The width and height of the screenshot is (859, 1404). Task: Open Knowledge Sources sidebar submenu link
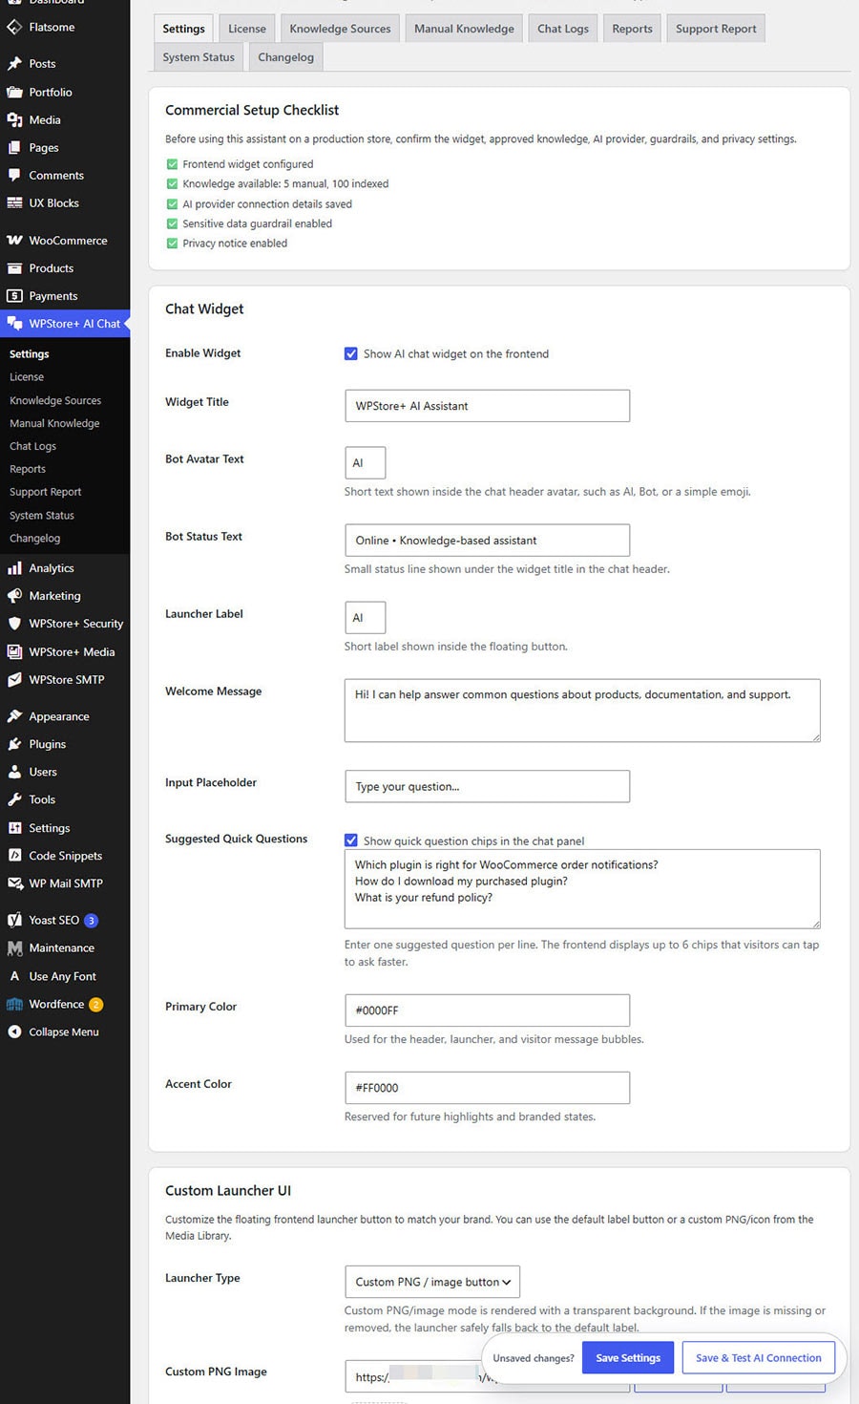tap(55, 401)
